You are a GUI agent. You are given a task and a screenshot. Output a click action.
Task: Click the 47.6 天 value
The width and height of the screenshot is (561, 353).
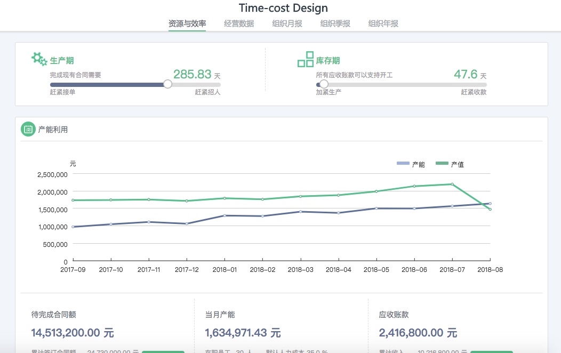coord(470,75)
